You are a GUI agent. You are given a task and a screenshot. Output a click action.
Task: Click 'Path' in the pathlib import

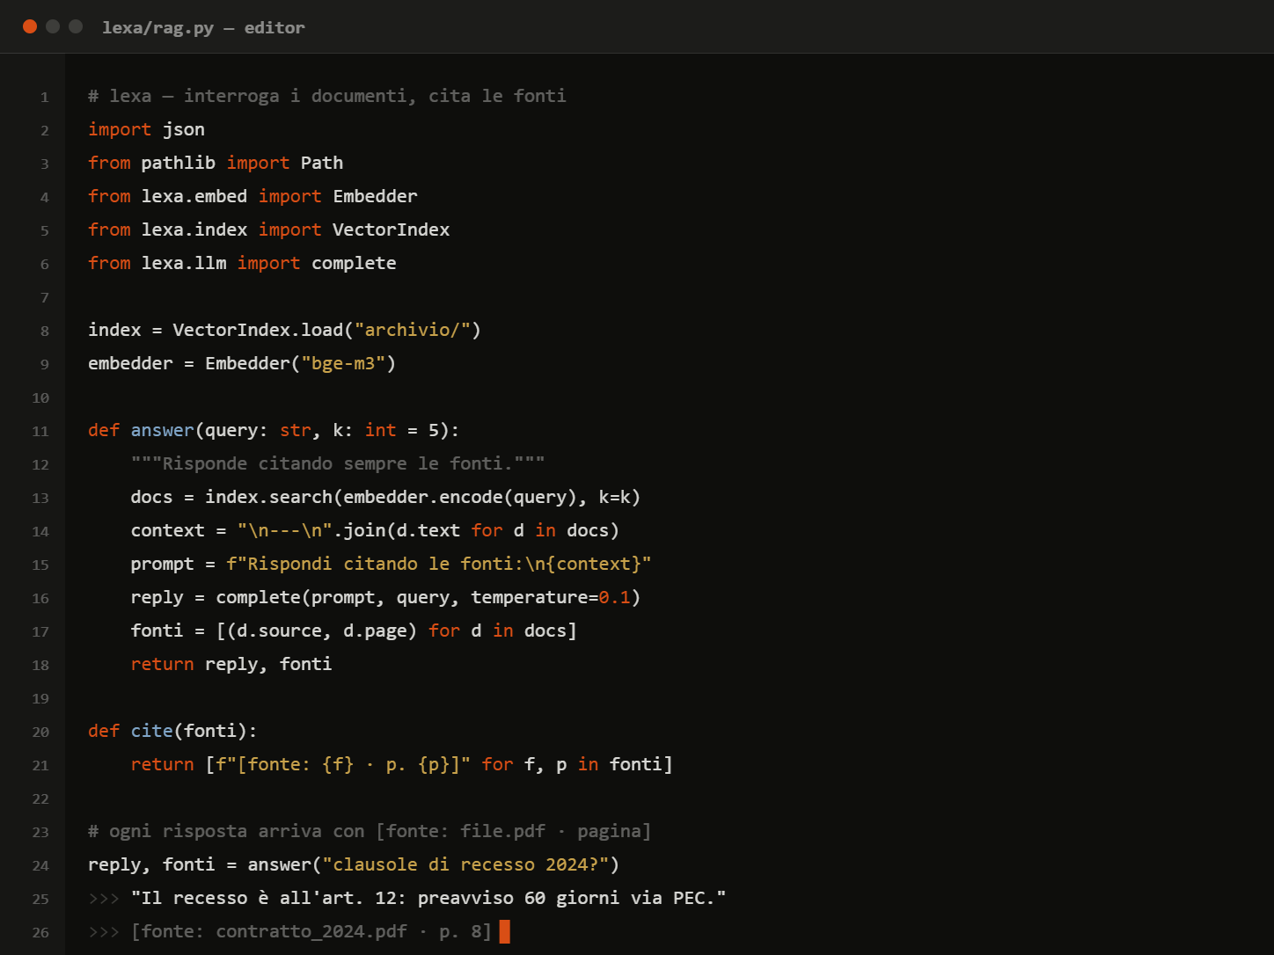point(322,163)
